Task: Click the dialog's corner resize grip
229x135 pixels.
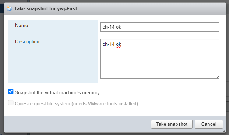Action: 224,131
